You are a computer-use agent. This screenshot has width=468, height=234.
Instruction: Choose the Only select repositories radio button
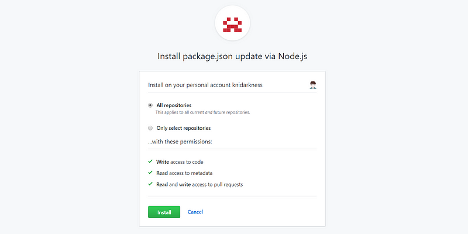point(150,128)
